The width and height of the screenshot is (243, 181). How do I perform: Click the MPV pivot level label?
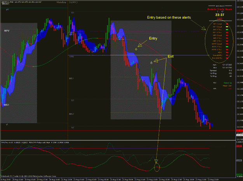click(7, 31)
